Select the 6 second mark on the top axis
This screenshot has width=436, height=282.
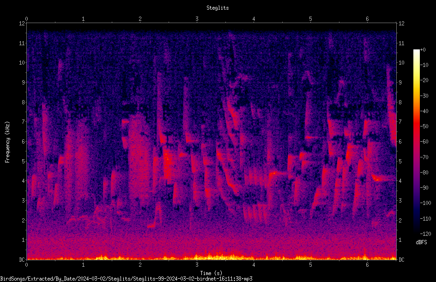[367, 19]
